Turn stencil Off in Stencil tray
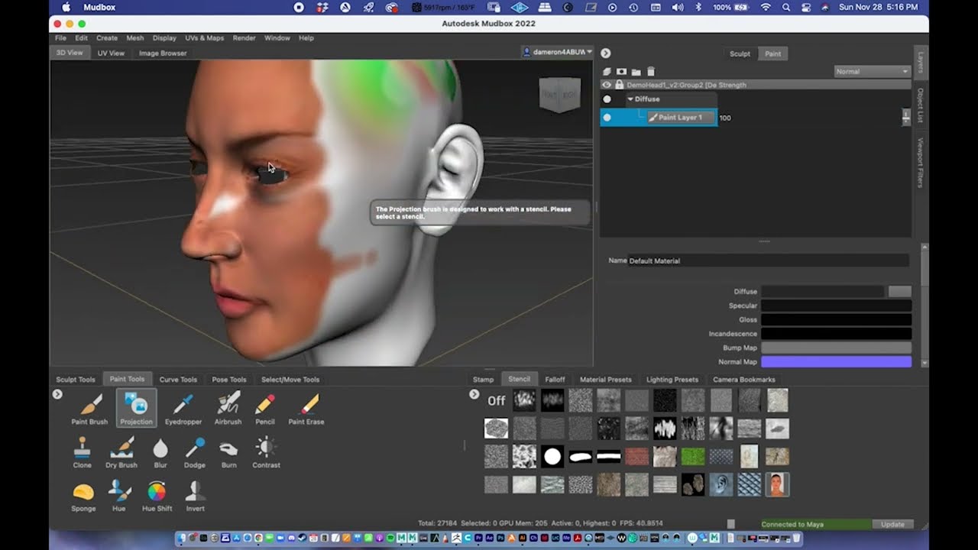Screen dimensions: 978x550 tap(497, 400)
